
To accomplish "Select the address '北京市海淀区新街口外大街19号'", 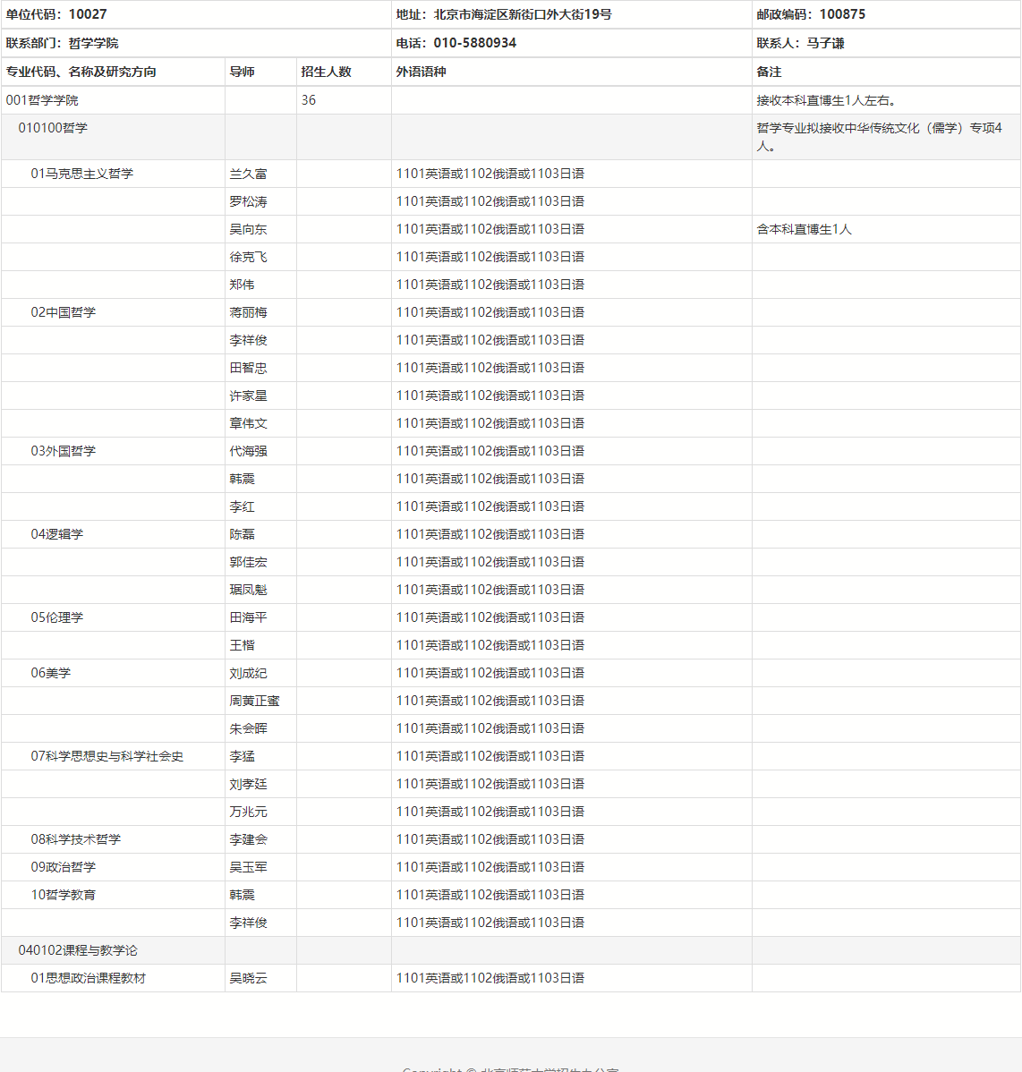I will pos(523,14).
